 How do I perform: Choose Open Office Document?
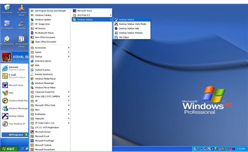pyautogui.click(x=50, y=41)
